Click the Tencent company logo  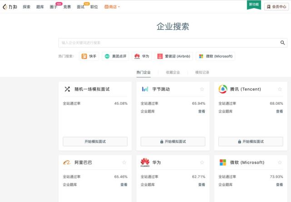[223, 89]
